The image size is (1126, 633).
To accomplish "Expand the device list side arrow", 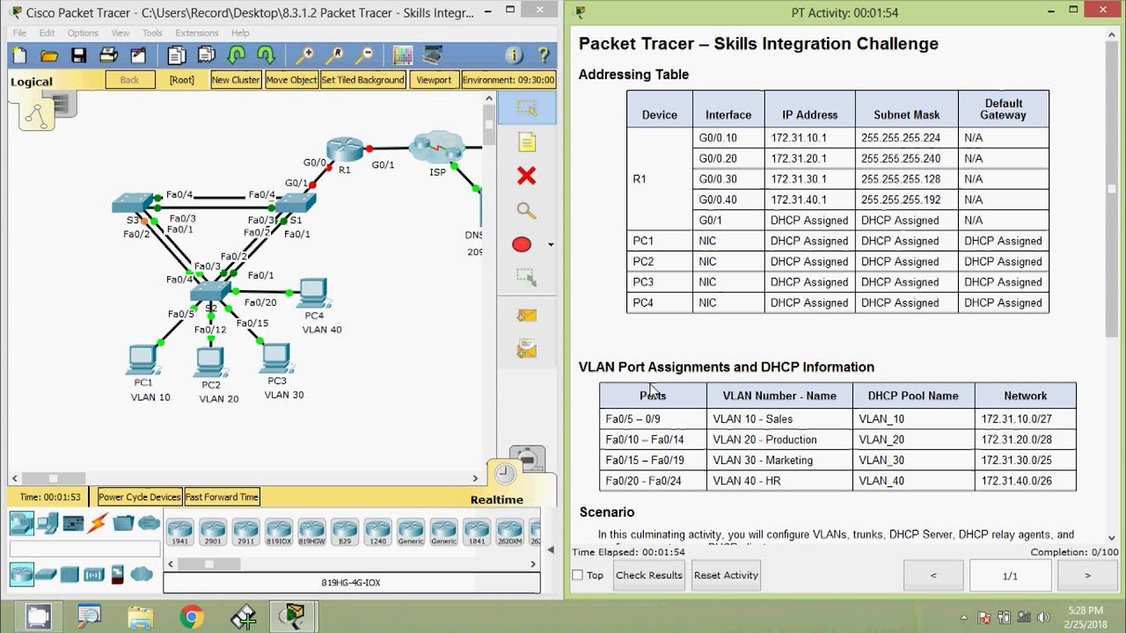I will pyautogui.click(x=551, y=549).
